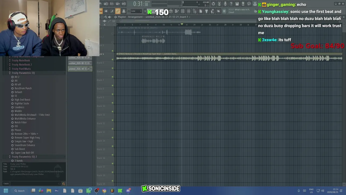The image size is (346, 195).
Task: Mute Track 15 with its green dot
Action: pyautogui.click(x=113, y=155)
